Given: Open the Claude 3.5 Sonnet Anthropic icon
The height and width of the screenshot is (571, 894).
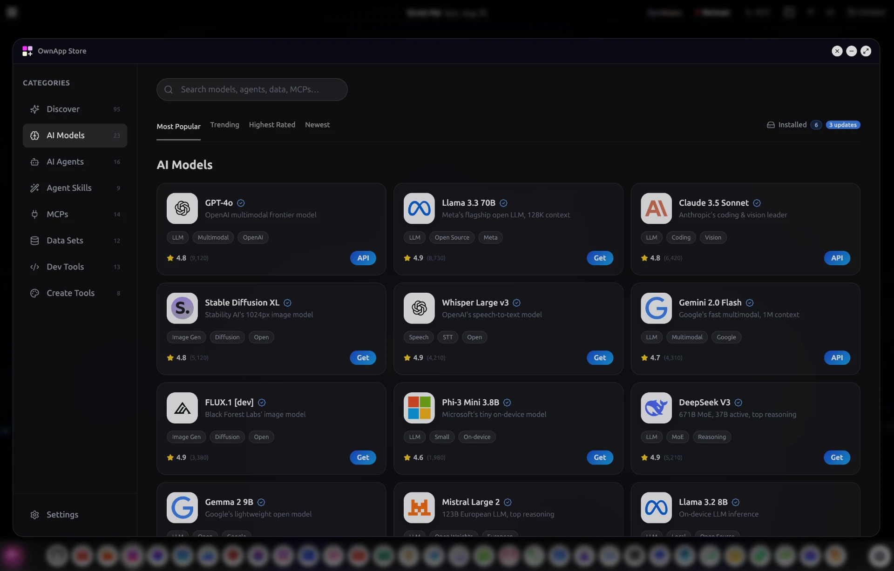Looking at the screenshot, I should [x=656, y=208].
